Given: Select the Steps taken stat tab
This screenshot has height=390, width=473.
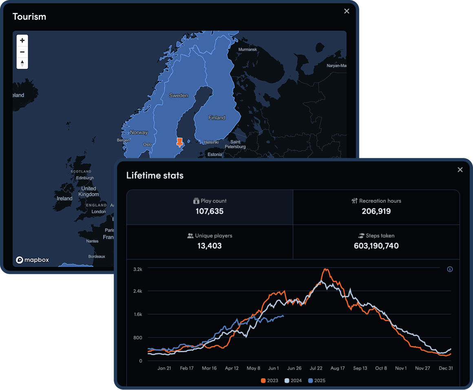Looking at the screenshot, I should pos(376,241).
